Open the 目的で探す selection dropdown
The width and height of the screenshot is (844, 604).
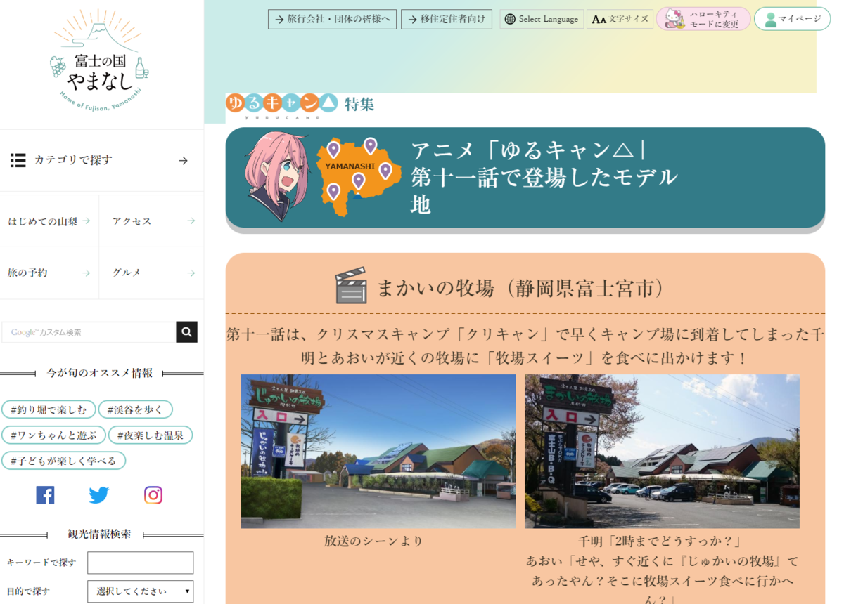tap(140, 591)
